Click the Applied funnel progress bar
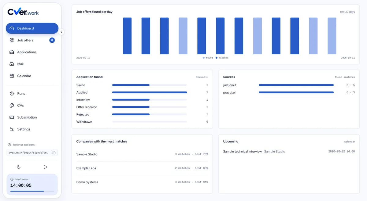367x201 pixels. (x=150, y=92)
